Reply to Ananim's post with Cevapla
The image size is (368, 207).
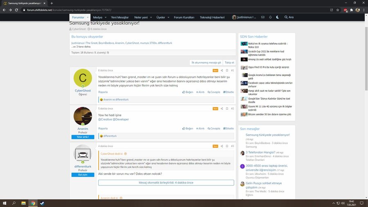214,129
